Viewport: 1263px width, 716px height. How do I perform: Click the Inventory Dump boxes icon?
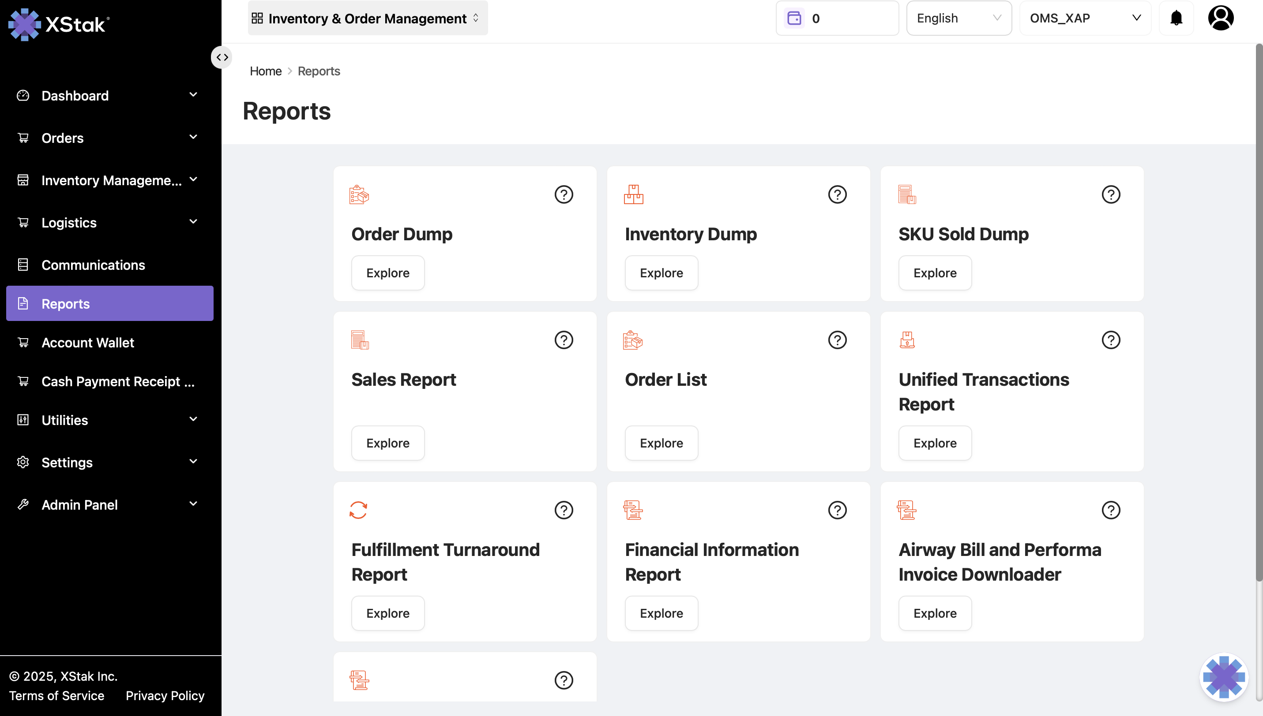point(633,194)
